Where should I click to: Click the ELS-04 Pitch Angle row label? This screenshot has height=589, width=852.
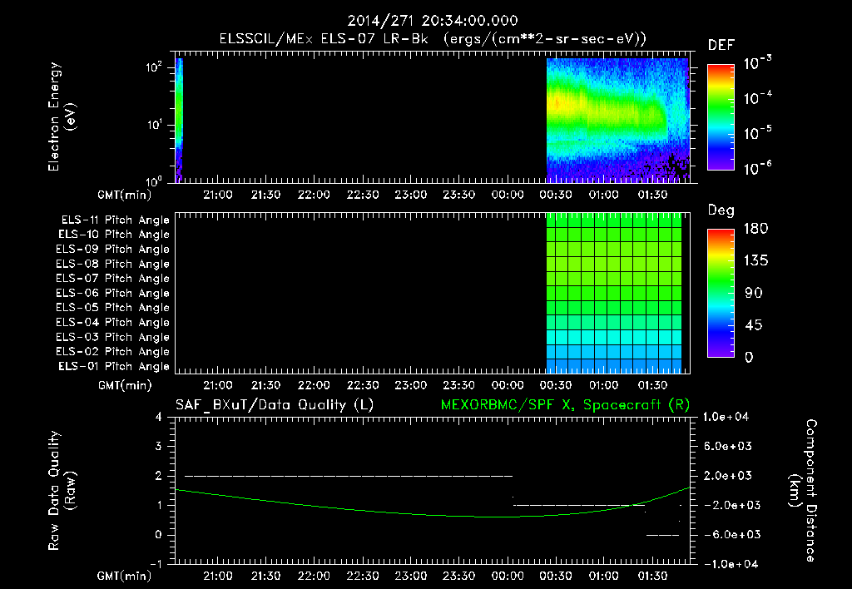[113, 323]
